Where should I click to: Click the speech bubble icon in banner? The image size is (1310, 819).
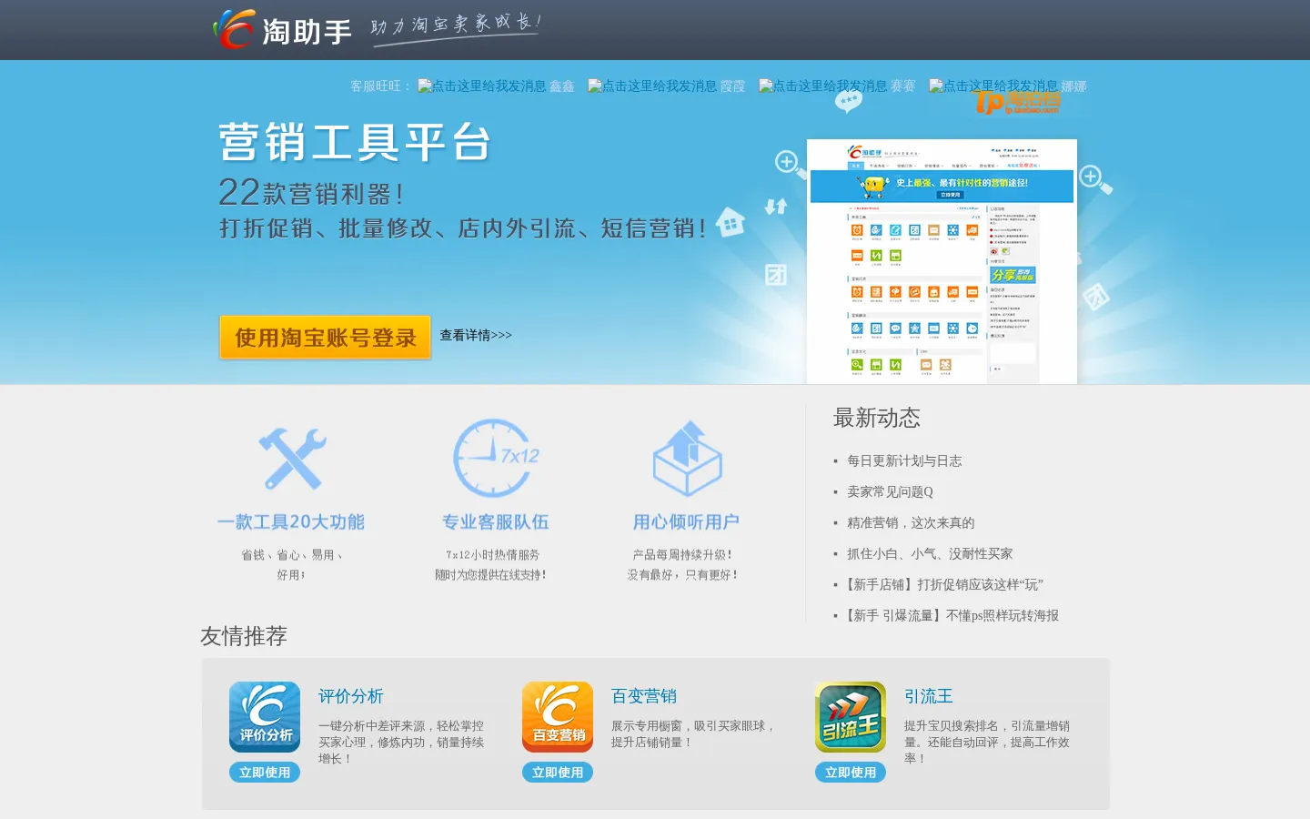(x=848, y=102)
